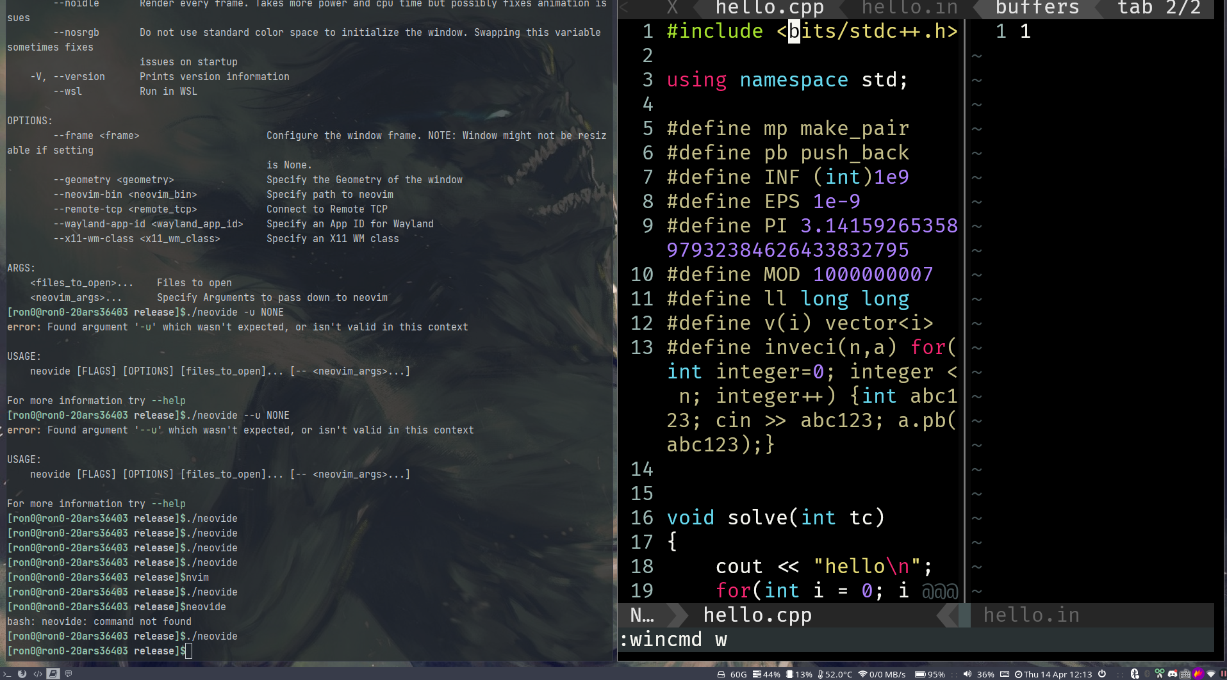Click the power button icon
The image size is (1227, 680).
1102,674
